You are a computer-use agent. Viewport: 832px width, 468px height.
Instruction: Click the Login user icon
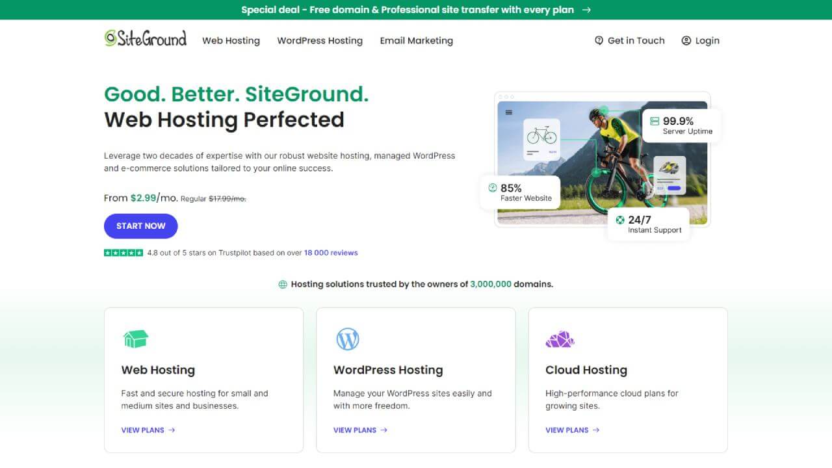pyautogui.click(x=686, y=40)
